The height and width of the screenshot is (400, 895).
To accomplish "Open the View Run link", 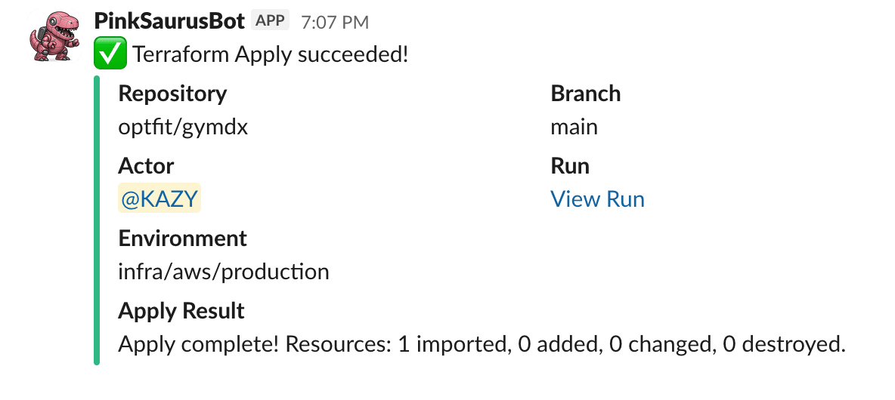I will click(597, 199).
